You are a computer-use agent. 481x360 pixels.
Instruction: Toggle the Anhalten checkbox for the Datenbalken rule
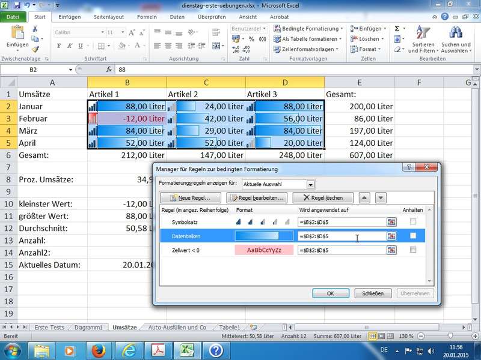click(413, 236)
